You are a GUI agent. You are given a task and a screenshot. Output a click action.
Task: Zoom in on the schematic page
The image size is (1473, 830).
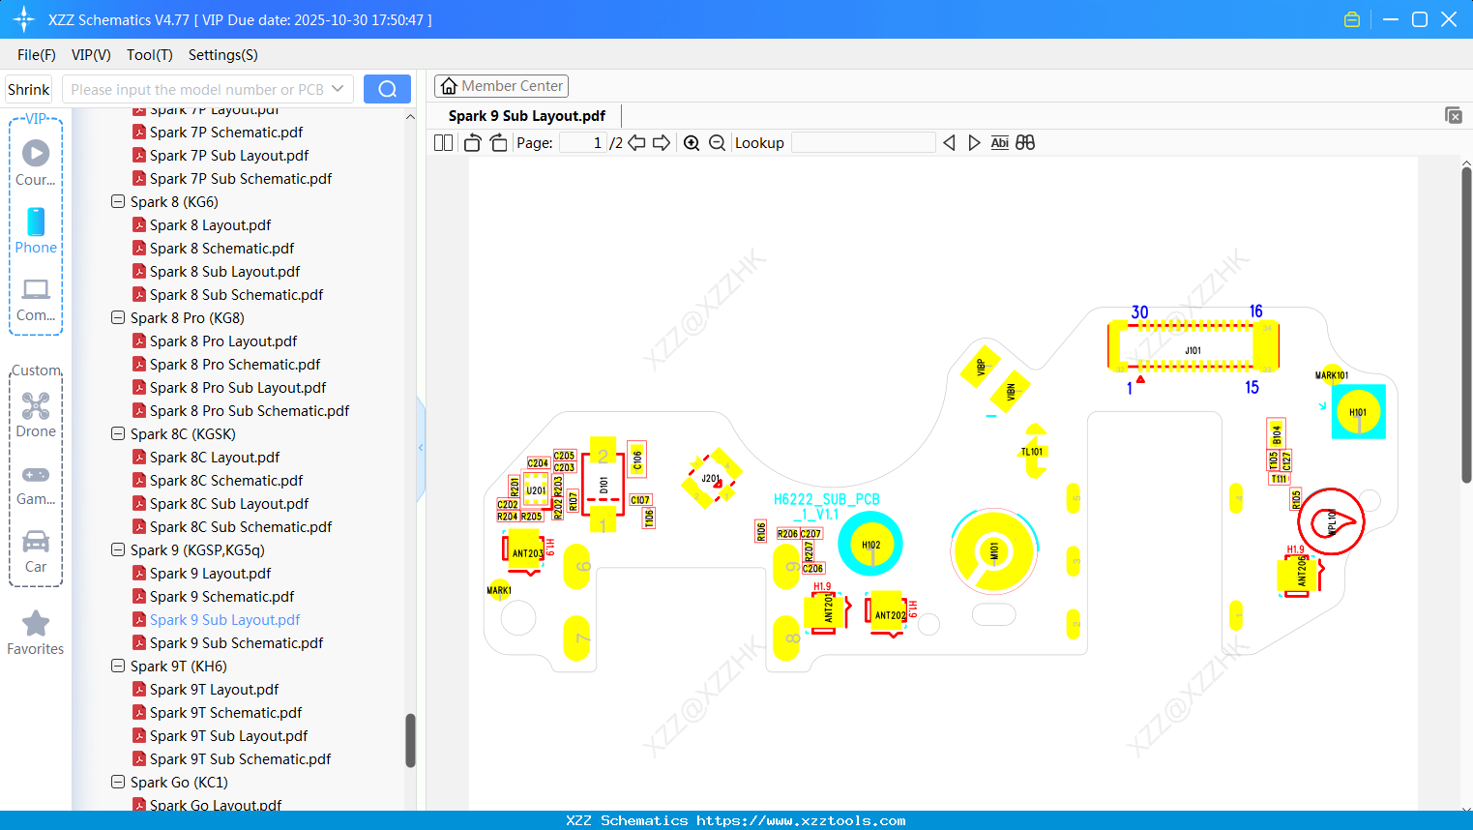tap(692, 142)
